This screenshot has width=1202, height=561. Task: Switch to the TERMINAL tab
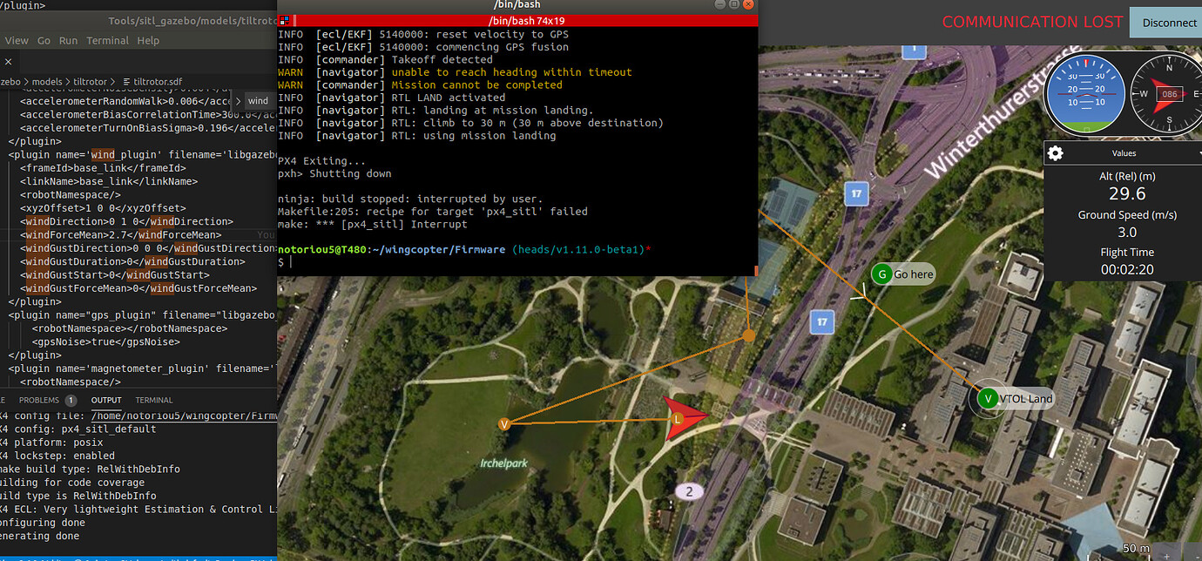click(x=153, y=400)
